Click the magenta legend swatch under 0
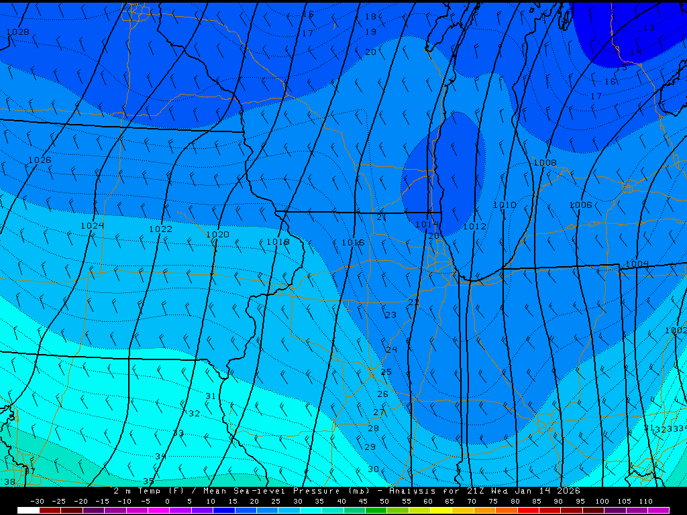 tap(158, 510)
